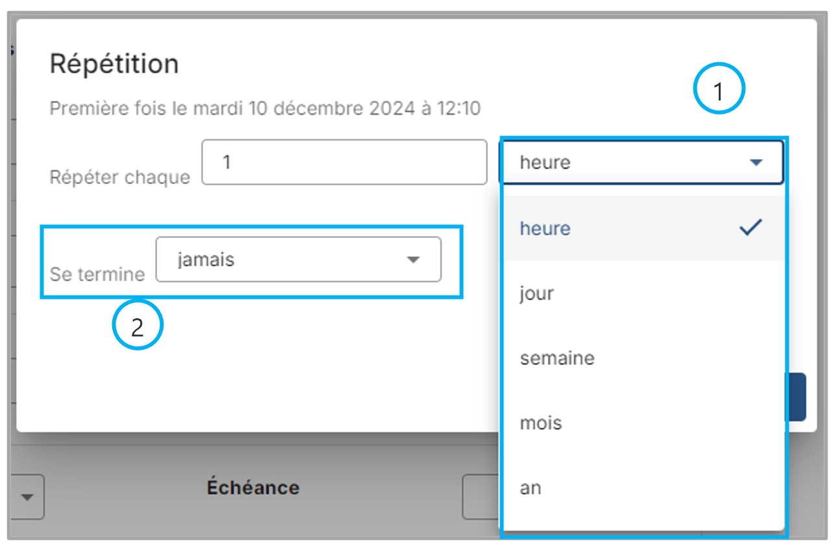This screenshot has width=840, height=551.
Task: Click the Première fois date text
Action: tap(265, 108)
